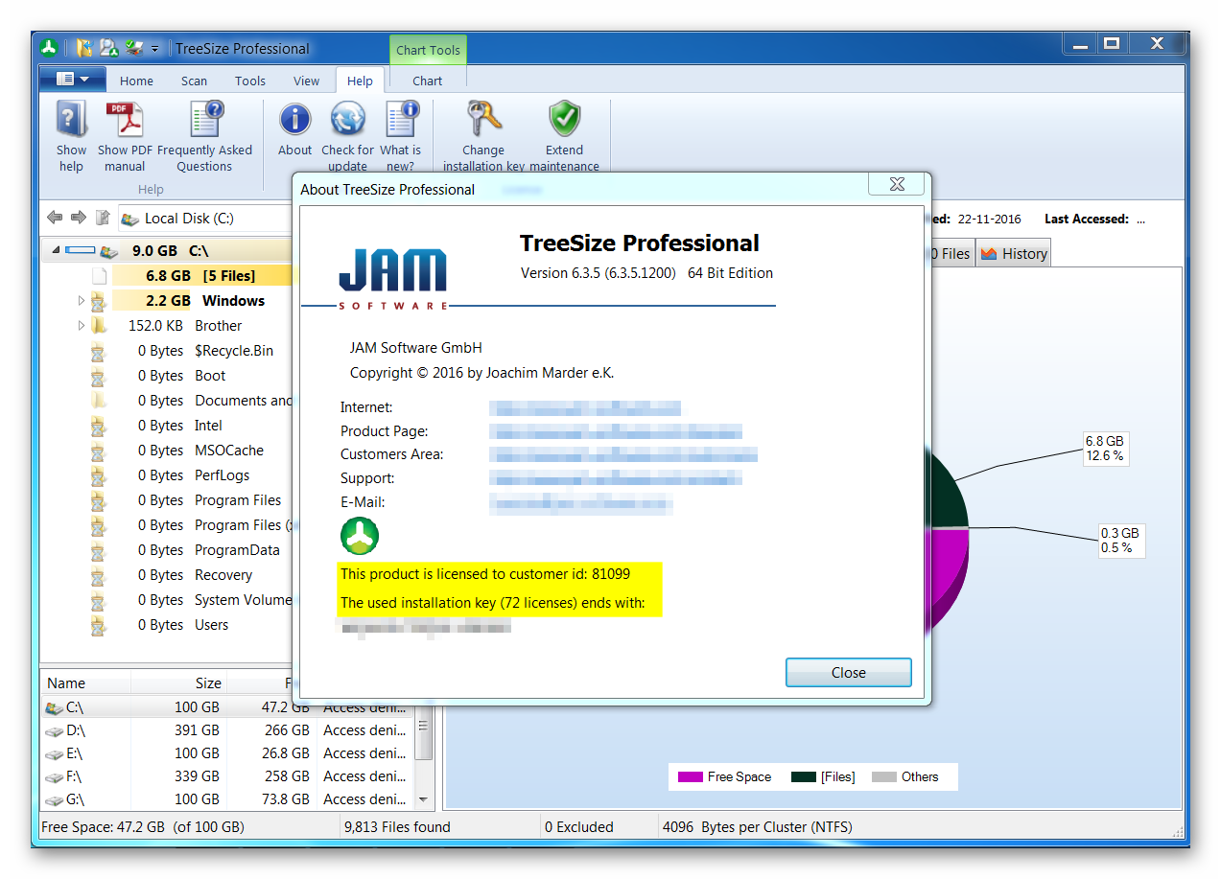
Task: Open the Tools ribbon tab
Action: (250, 81)
